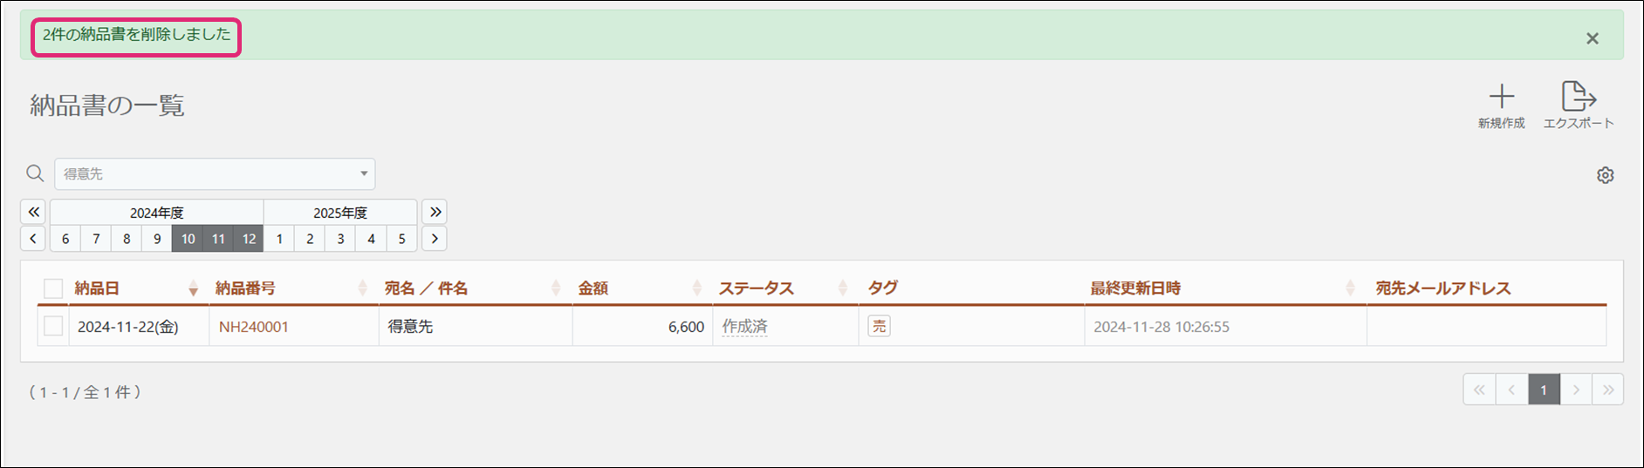Viewport: 1644px width, 468px height.
Task: Sort by 納品日 column arrow
Action: click(x=193, y=288)
